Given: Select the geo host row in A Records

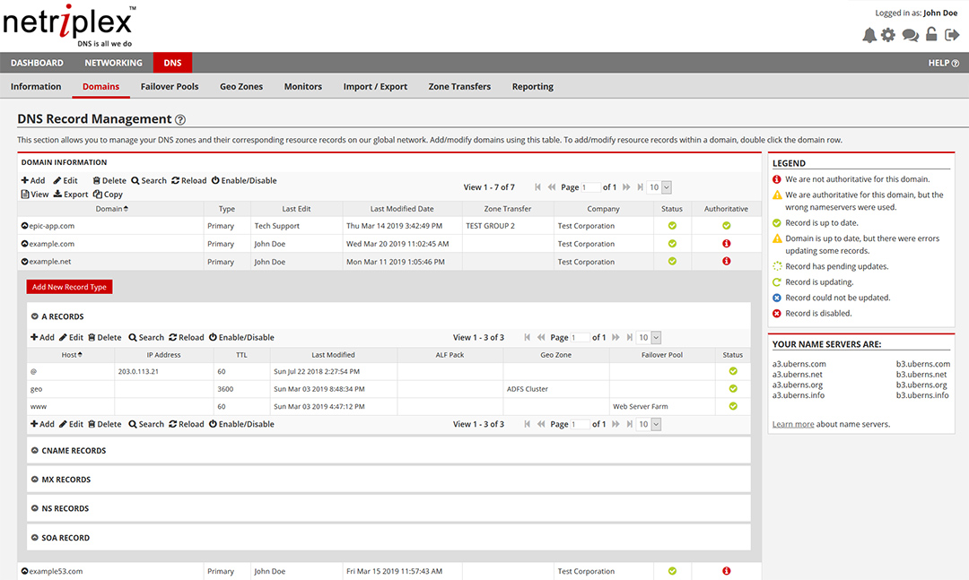Looking at the screenshot, I should pyautogui.click(x=388, y=389).
